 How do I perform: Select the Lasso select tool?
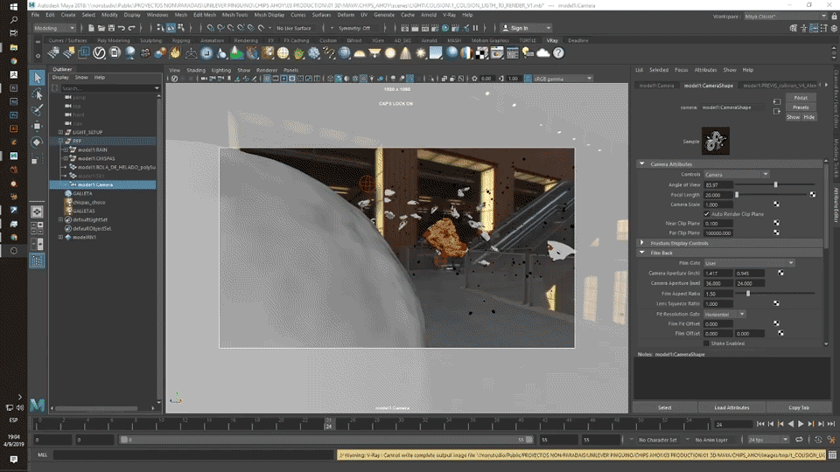[x=37, y=94]
